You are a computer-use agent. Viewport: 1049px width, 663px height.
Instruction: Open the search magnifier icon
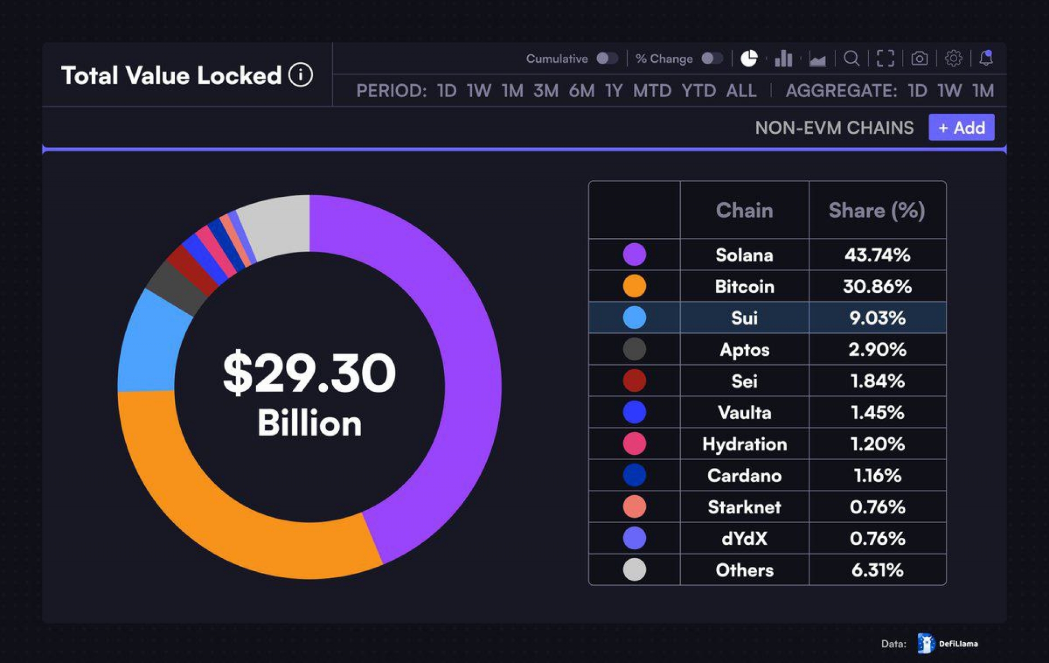pos(851,58)
